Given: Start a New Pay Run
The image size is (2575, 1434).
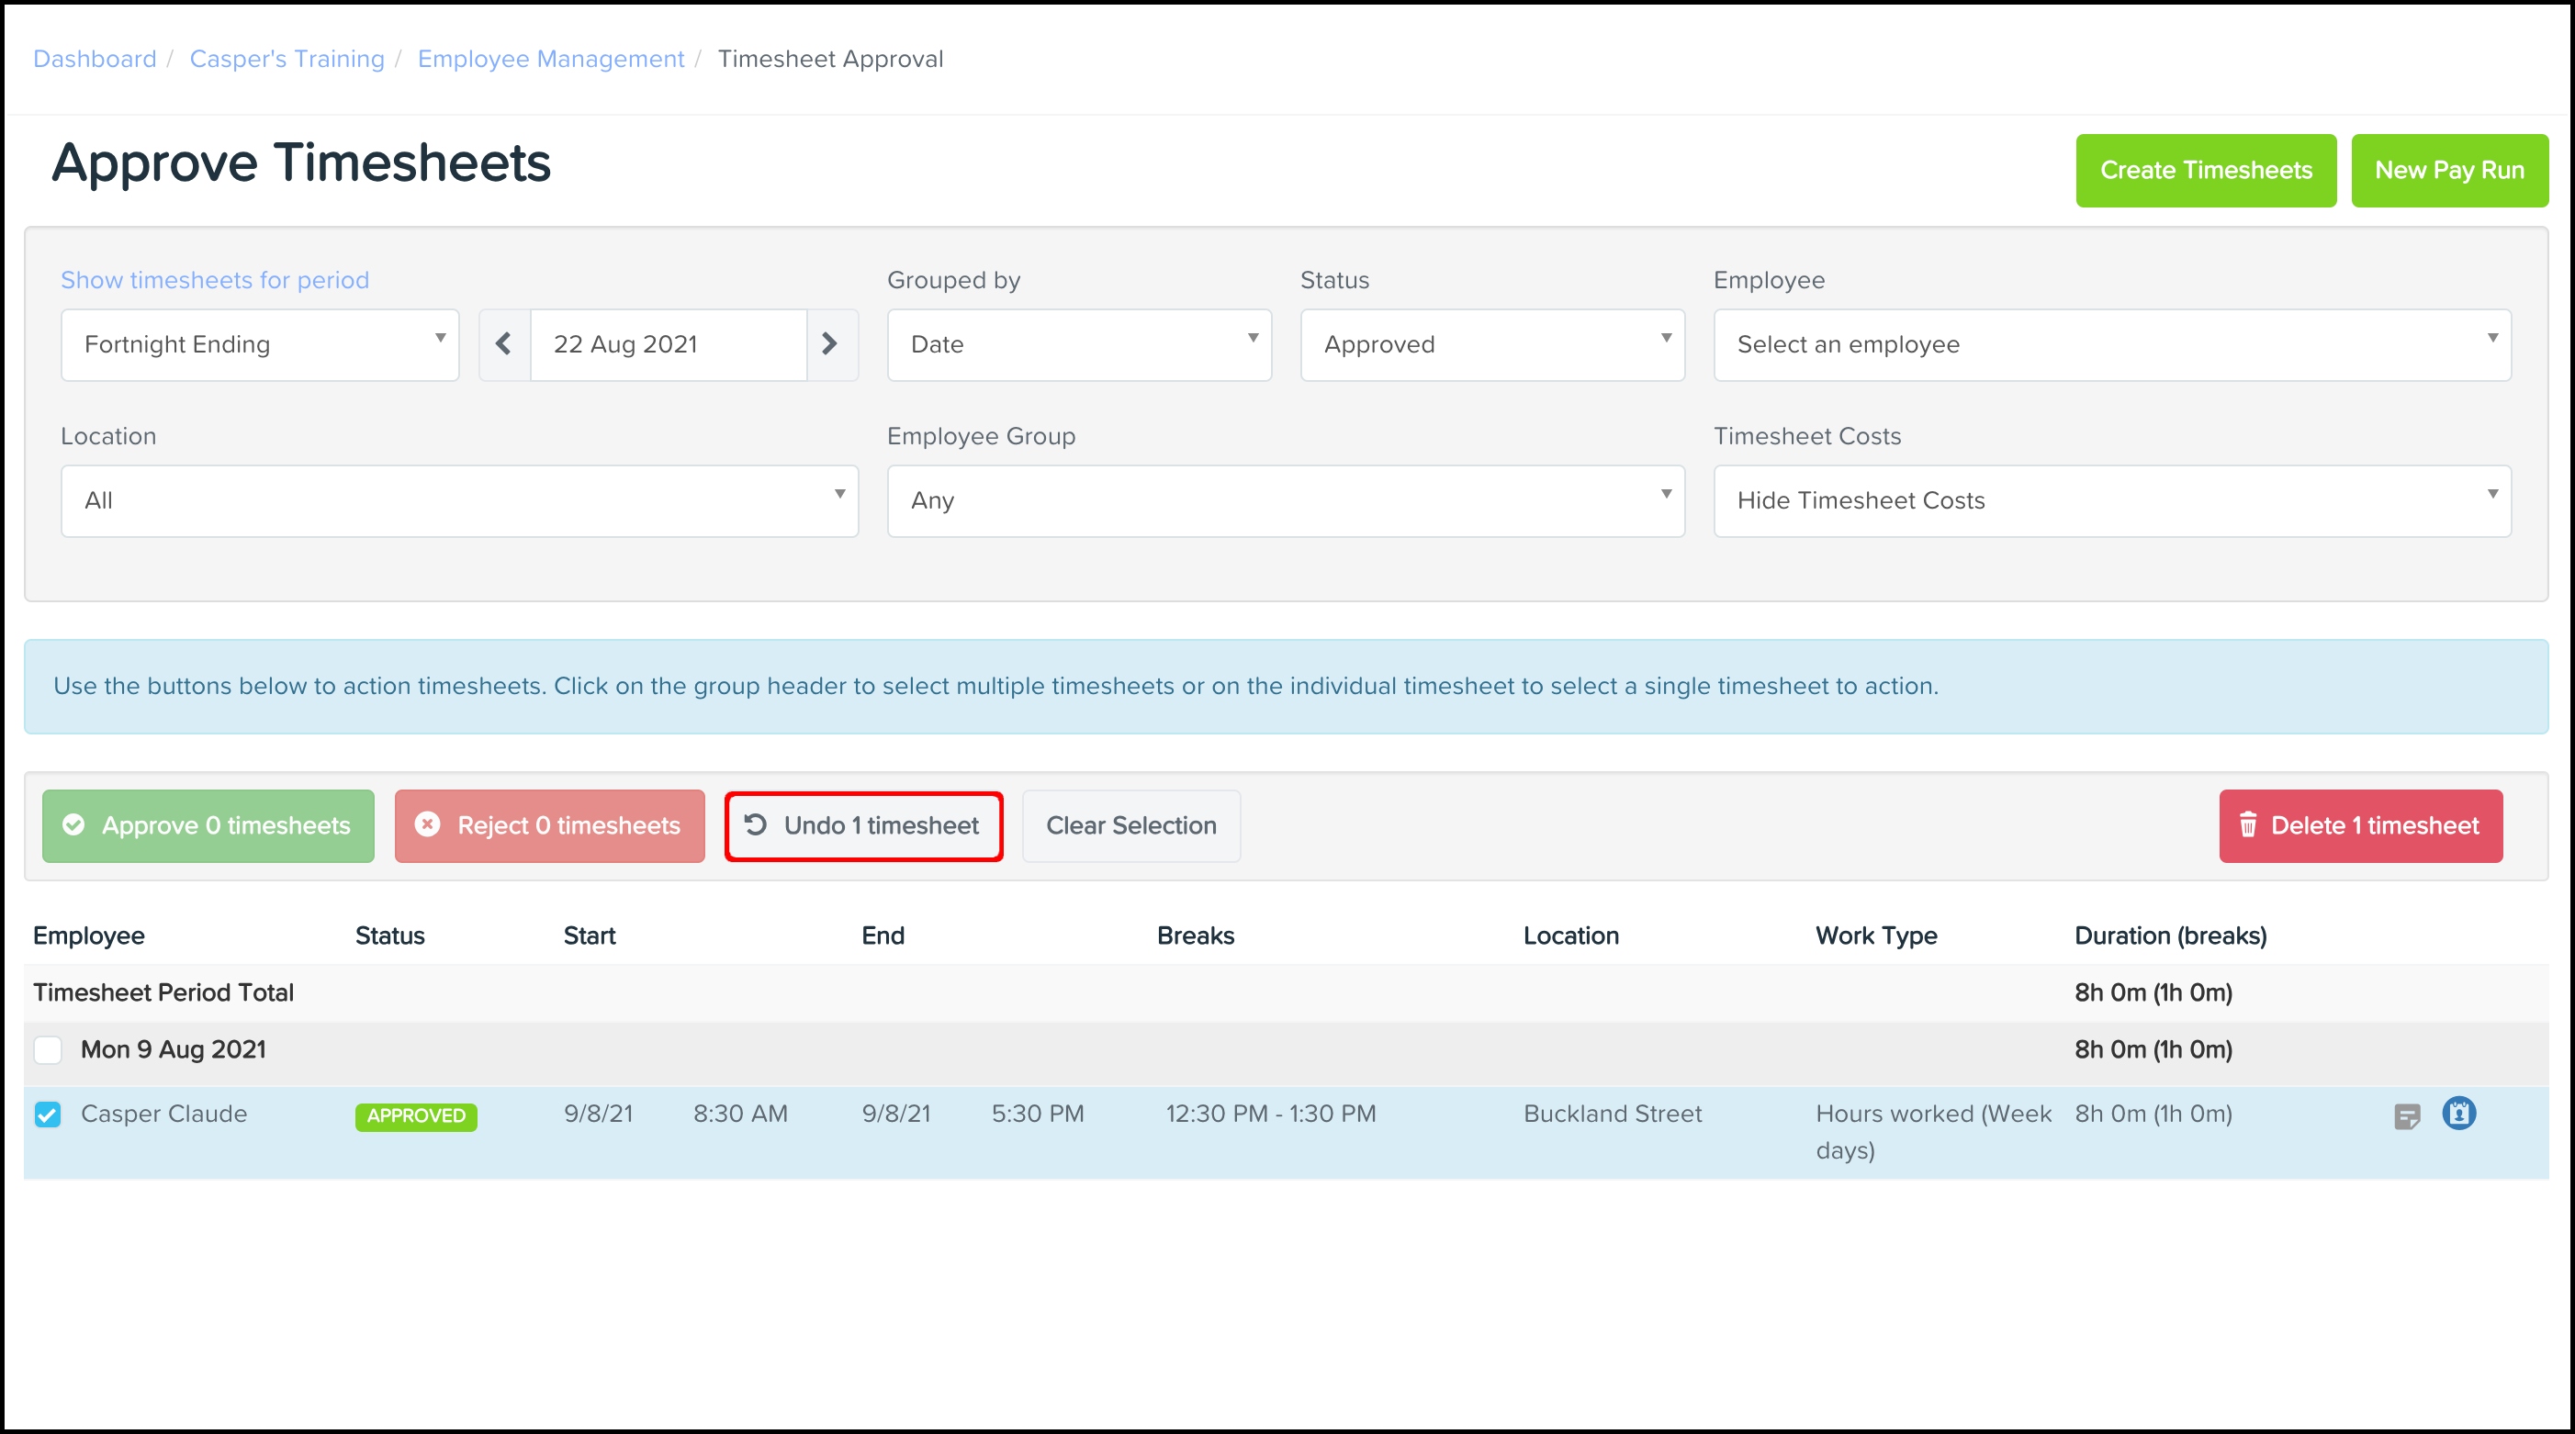Looking at the screenshot, I should tap(2449, 171).
